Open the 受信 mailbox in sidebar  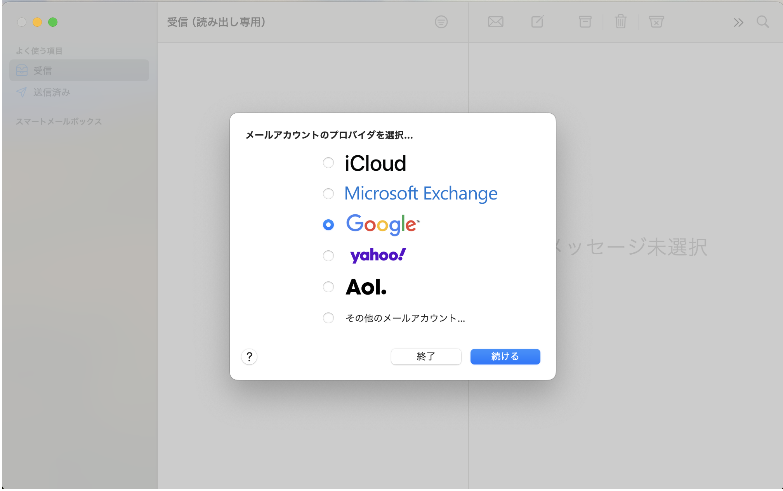coord(79,70)
